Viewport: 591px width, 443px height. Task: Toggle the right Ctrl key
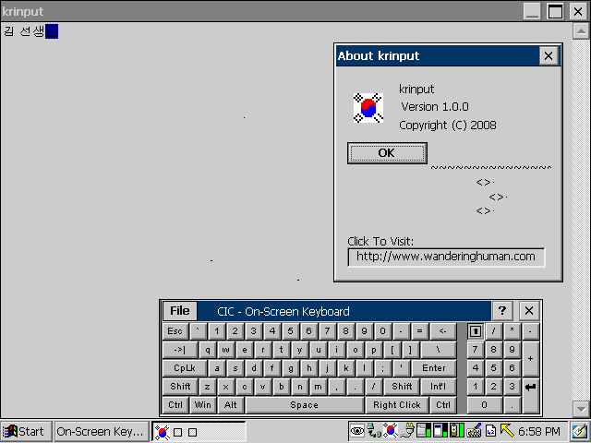tap(443, 405)
